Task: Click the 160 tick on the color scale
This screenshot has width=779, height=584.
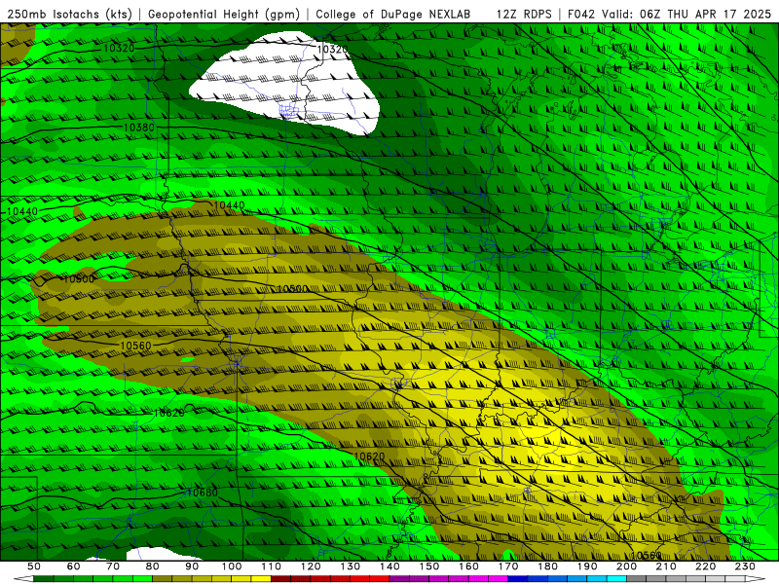Action: tap(468, 566)
